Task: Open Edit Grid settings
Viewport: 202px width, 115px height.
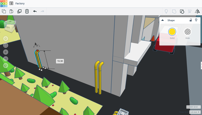Action: click(193, 107)
